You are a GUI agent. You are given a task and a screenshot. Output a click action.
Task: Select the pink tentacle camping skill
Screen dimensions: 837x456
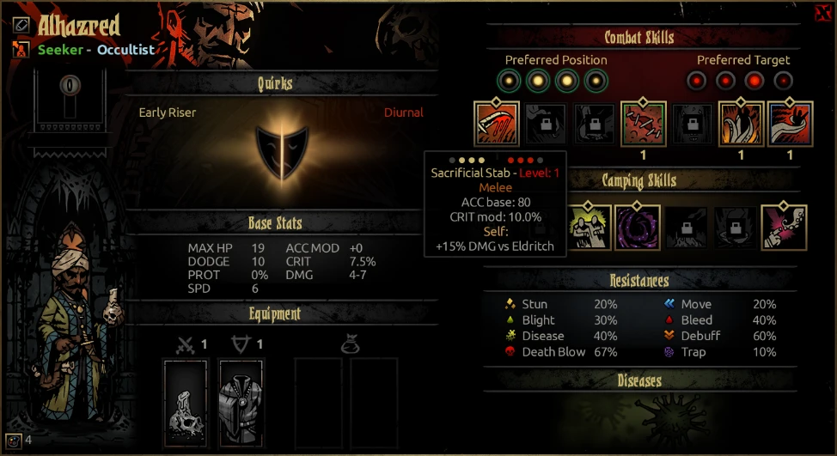point(784,228)
